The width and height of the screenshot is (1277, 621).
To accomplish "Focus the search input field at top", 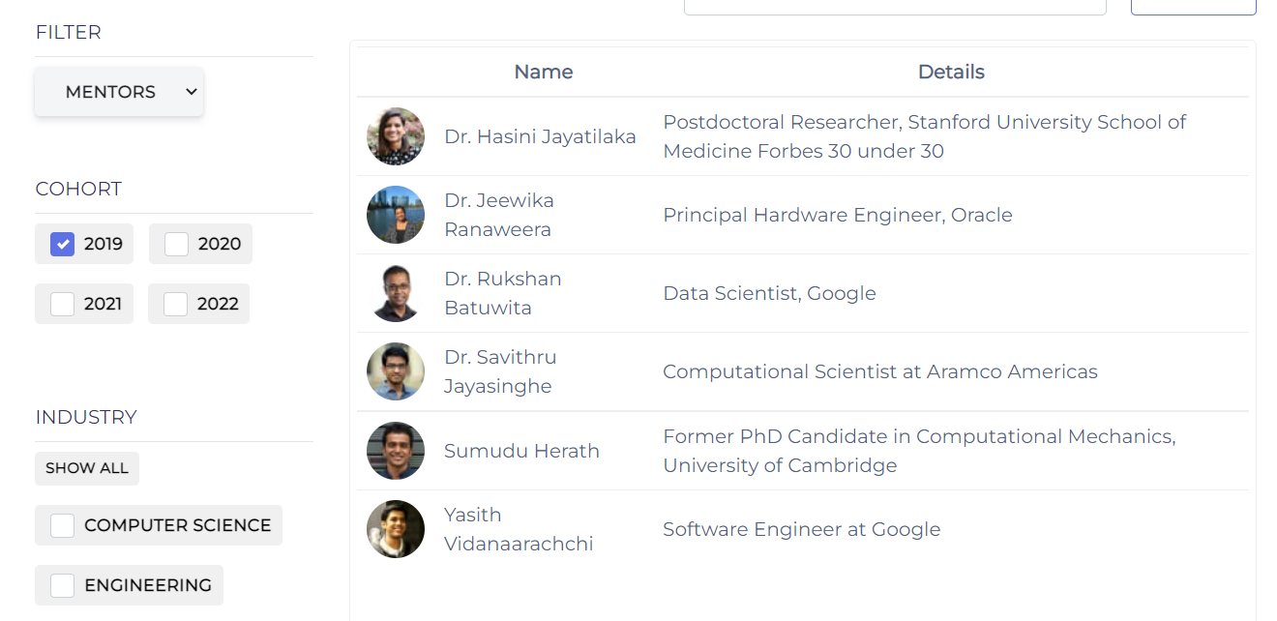I will 894,7.
